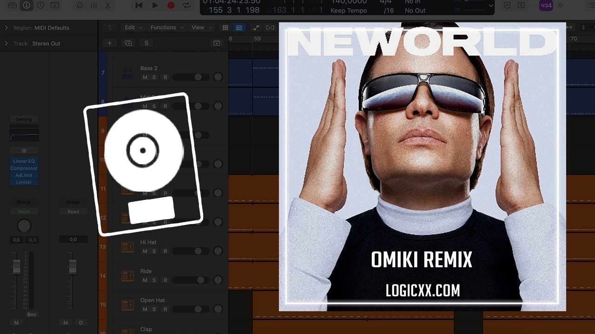Mute the Ride track
Screen dimensions: 595x334
(x=145, y=280)
